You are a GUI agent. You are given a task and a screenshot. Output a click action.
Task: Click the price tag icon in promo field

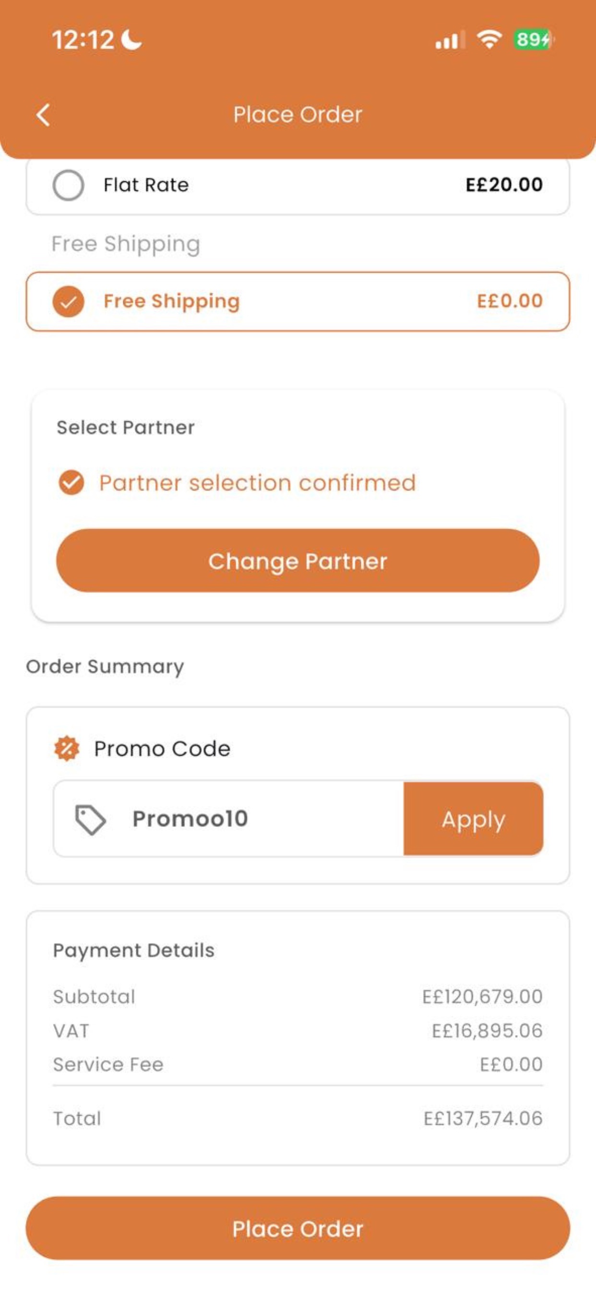click(90, 820)
